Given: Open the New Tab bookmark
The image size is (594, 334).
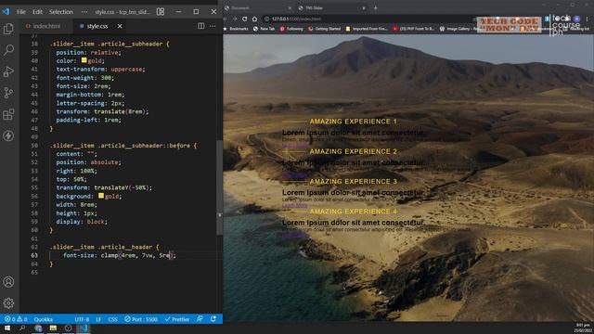Looking at the screenshot, I should (x=264, y=29).
